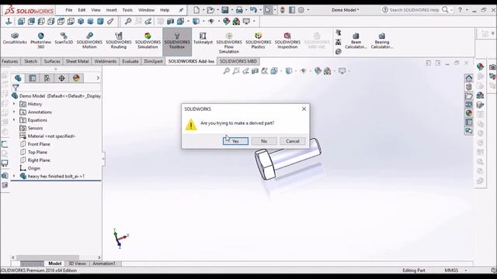Open the DisplayManager tab

76,78
